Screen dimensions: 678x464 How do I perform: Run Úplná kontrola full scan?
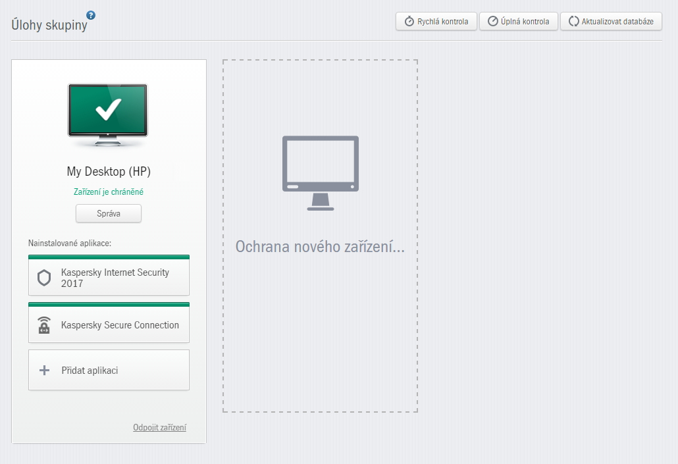click(519, 21)
